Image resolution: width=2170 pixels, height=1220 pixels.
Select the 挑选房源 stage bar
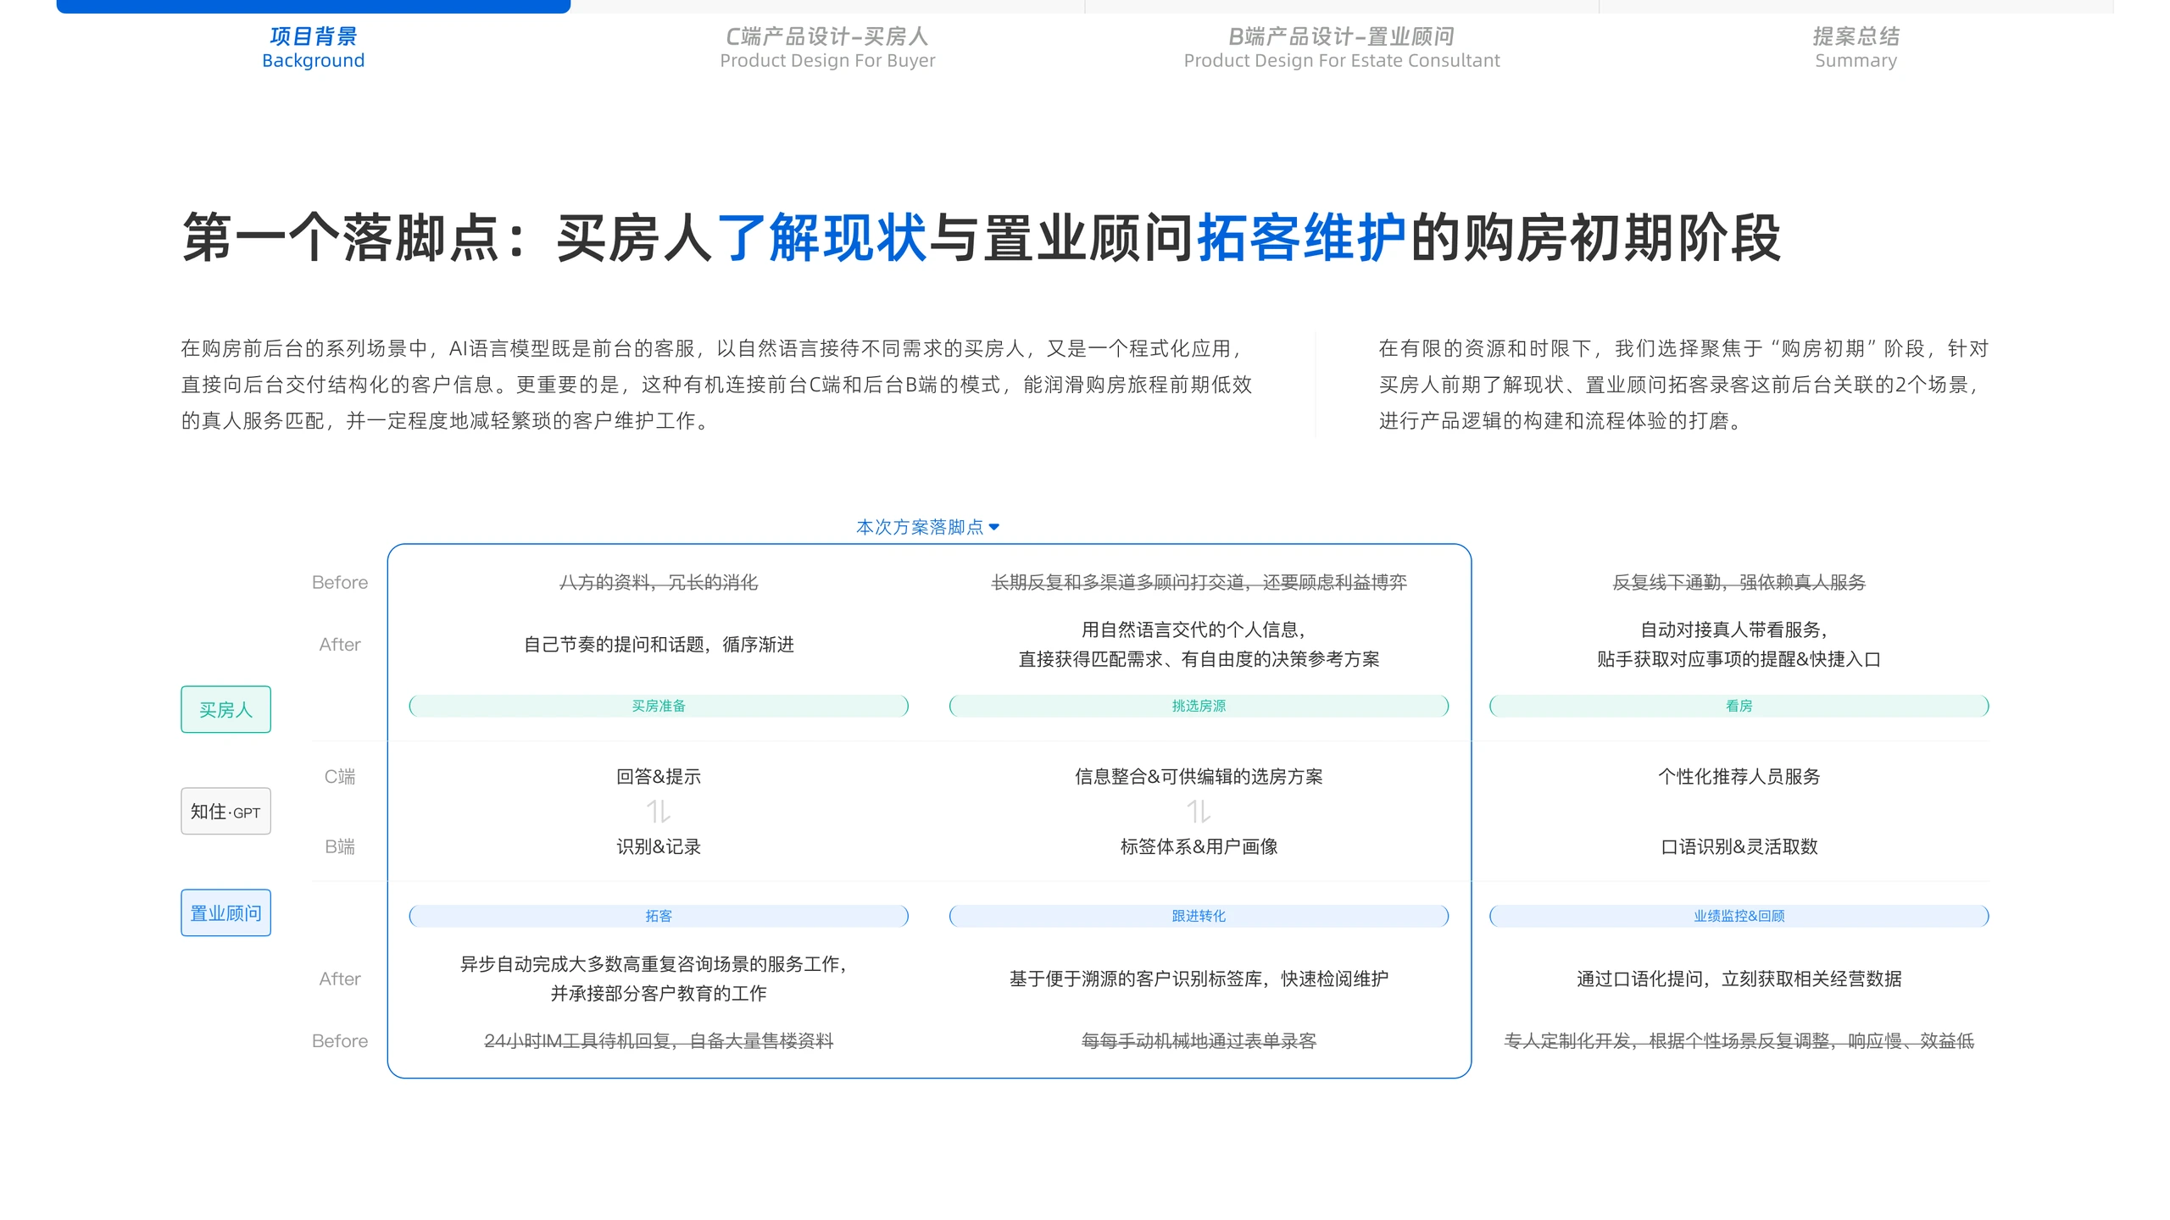coord(1199,706)
